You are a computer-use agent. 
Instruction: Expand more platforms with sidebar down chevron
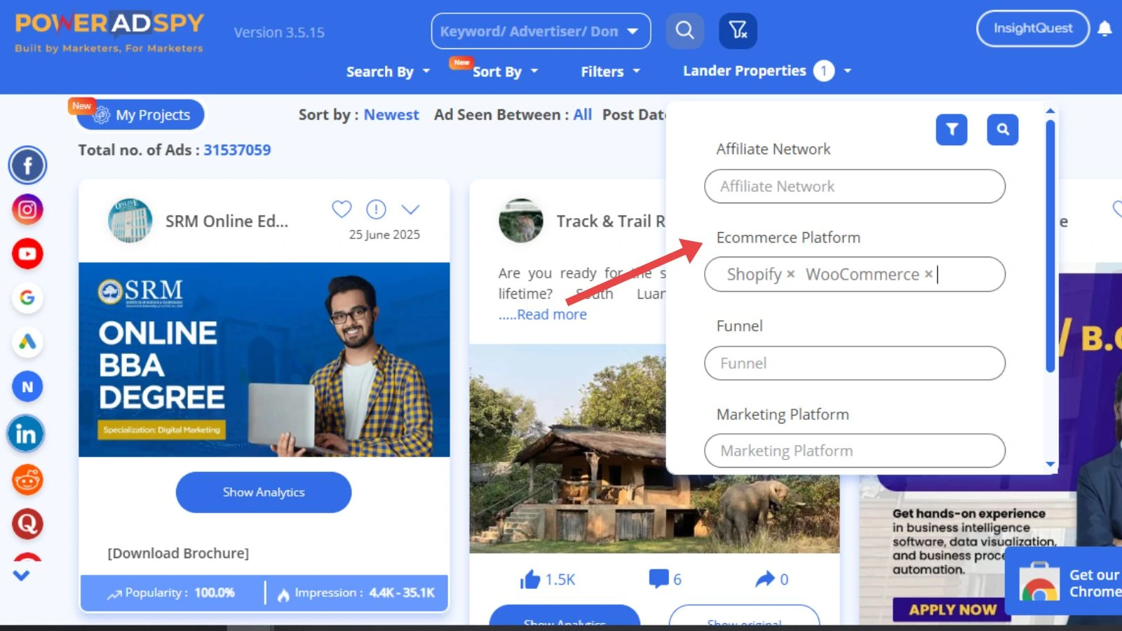point(21,576)
